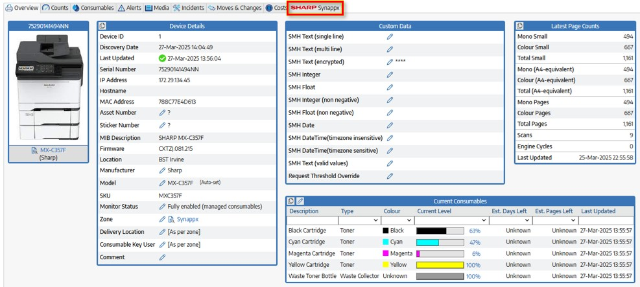Edit Request Threshold Override pencil icon

(x=390, y=176)
